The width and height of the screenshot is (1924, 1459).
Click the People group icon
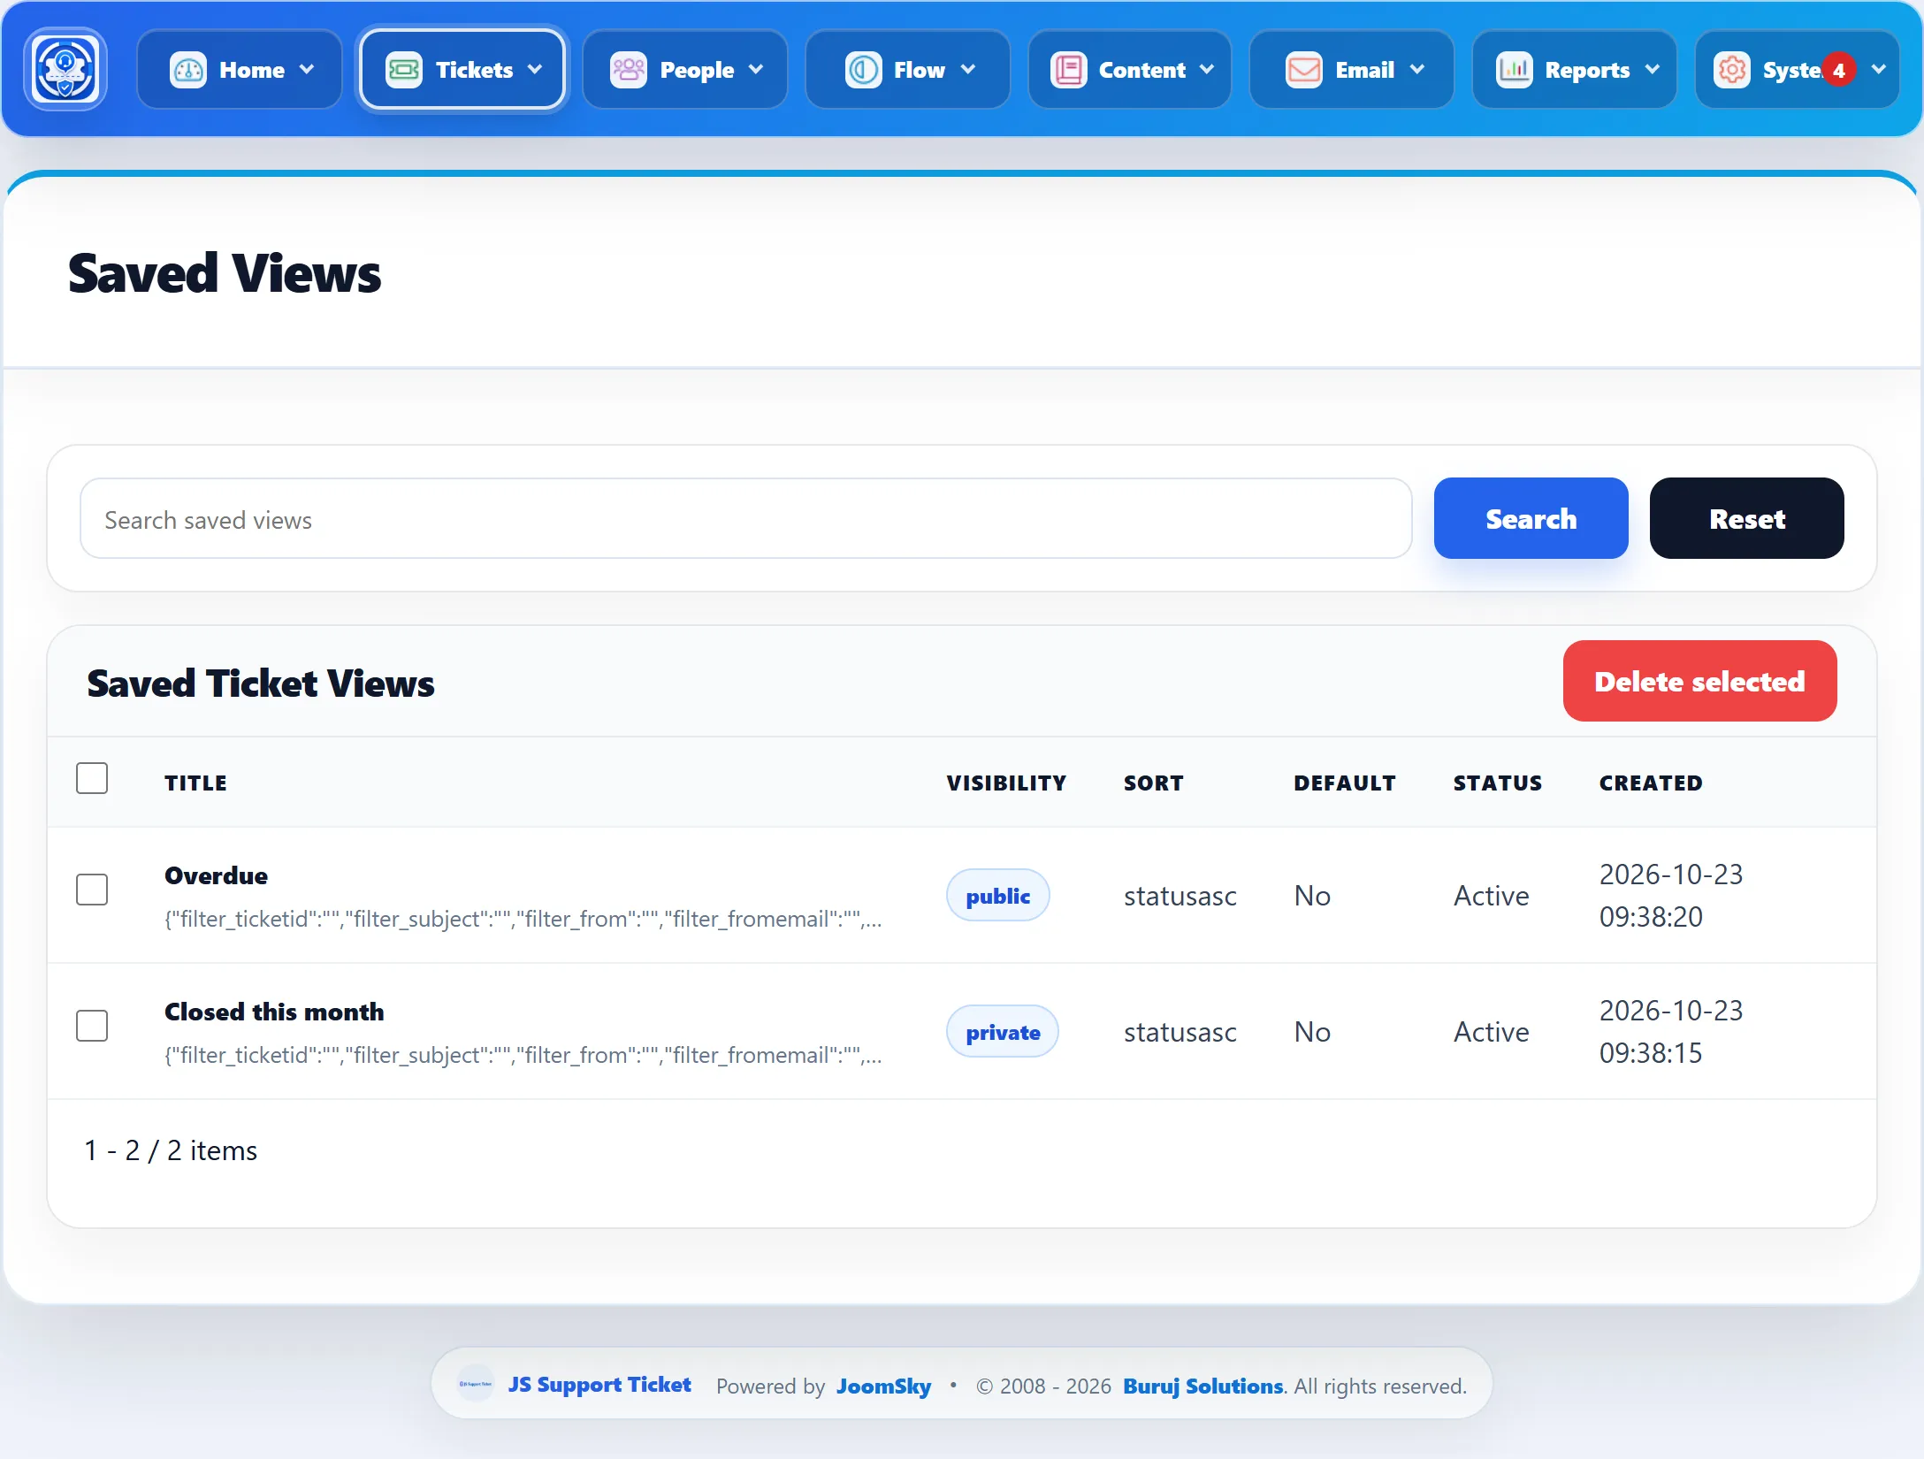(x=629, y=70)
